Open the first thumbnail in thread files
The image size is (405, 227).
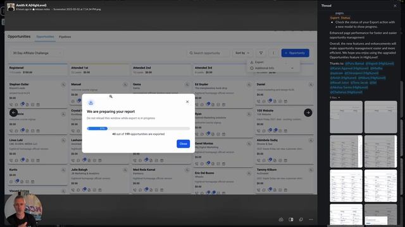coord(346,117)
